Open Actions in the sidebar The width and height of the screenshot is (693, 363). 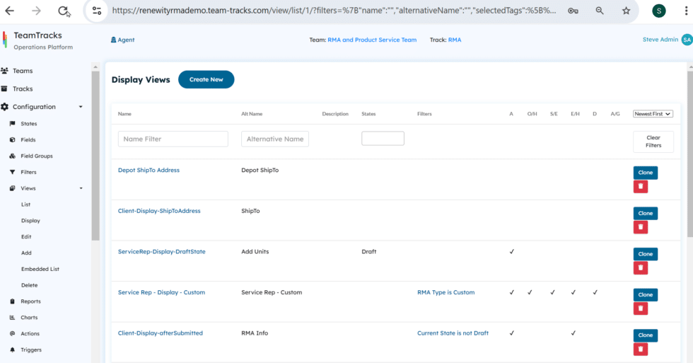pyautogui.click(x=30, y=334)
